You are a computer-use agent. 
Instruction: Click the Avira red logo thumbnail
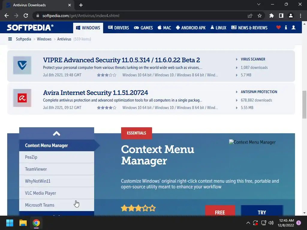coord(22,98)
